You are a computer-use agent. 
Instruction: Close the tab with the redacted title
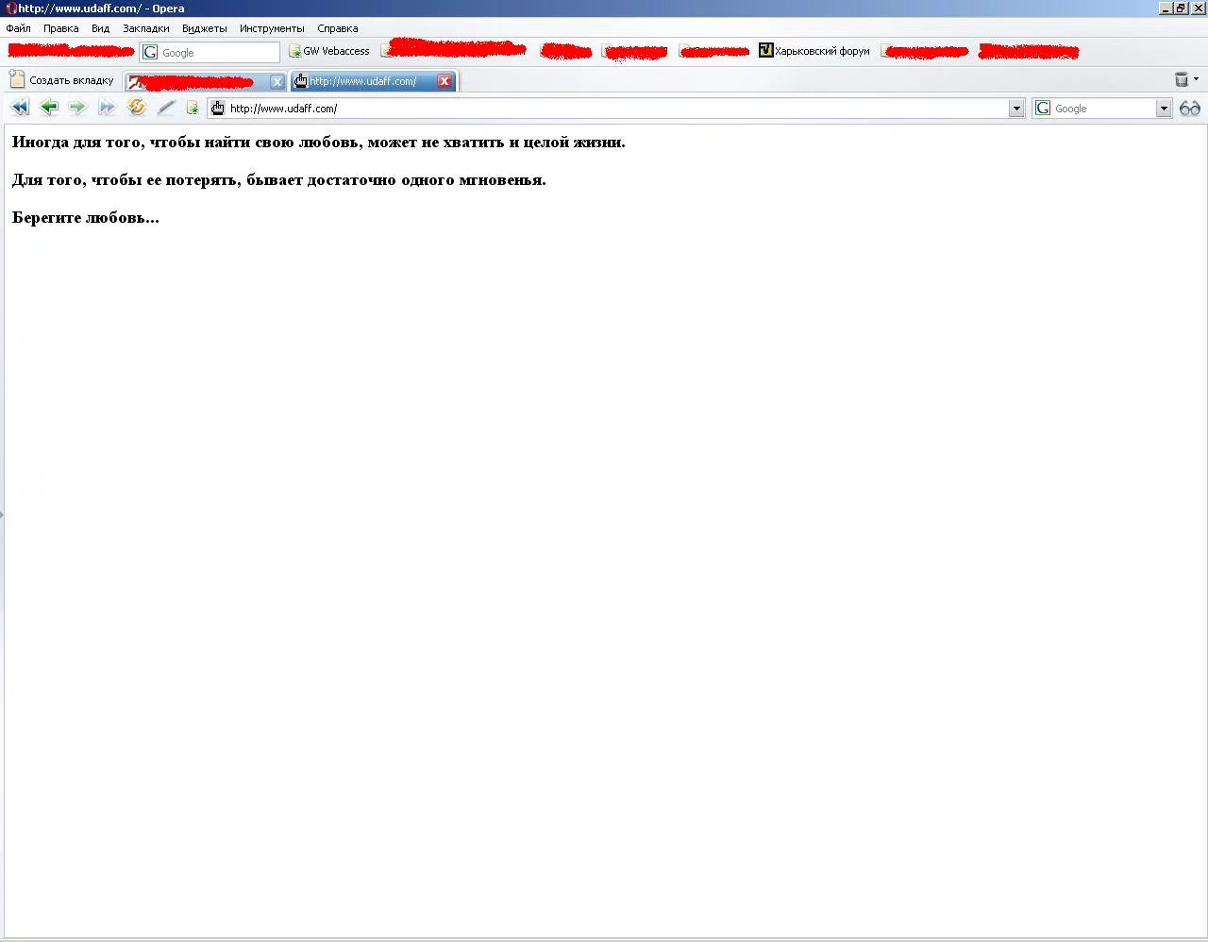click(x=277, y=82)
